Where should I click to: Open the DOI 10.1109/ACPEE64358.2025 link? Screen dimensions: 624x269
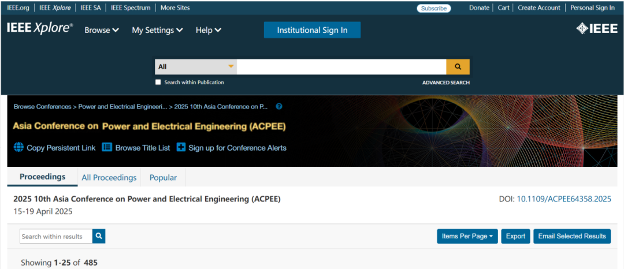(x=564, y=199)
